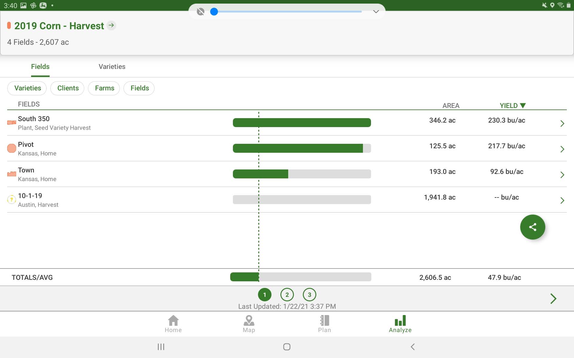Tap the 10-1-19 question mark icon
This screenshot has height=358, width=574.
click(12, 199)
